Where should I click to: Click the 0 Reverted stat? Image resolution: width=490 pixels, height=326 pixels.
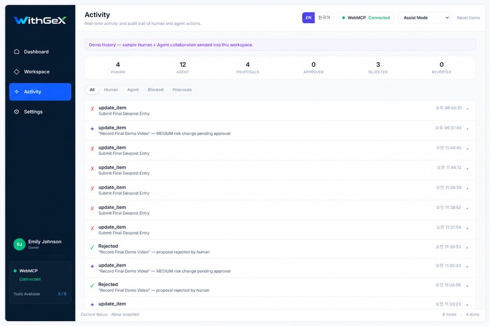click(x=441, y=68)
